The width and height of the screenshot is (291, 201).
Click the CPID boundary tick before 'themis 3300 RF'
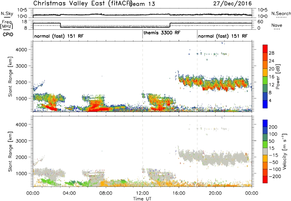pos(143,34)
